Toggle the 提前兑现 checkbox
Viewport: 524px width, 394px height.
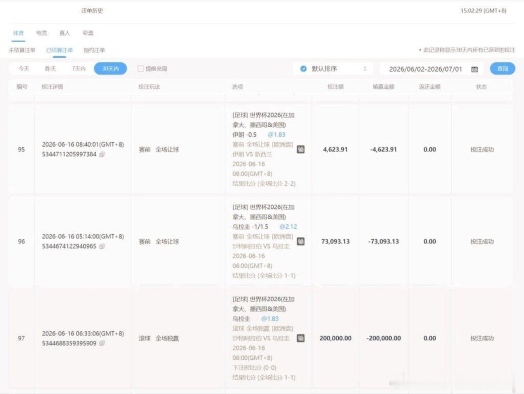click(x=141, y=69)
